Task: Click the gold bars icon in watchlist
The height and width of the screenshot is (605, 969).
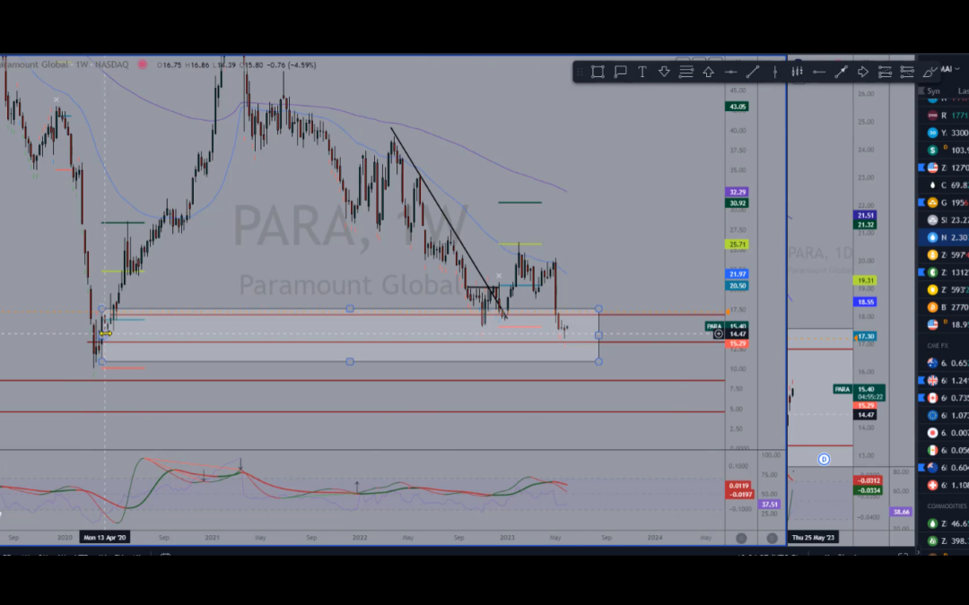Action: click(932, 203)
